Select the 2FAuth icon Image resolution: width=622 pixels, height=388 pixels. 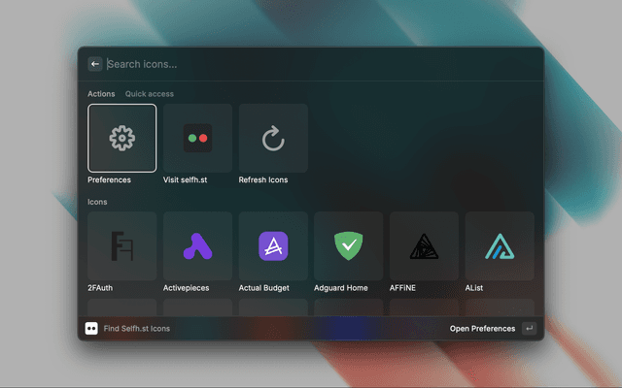point(121,246)
